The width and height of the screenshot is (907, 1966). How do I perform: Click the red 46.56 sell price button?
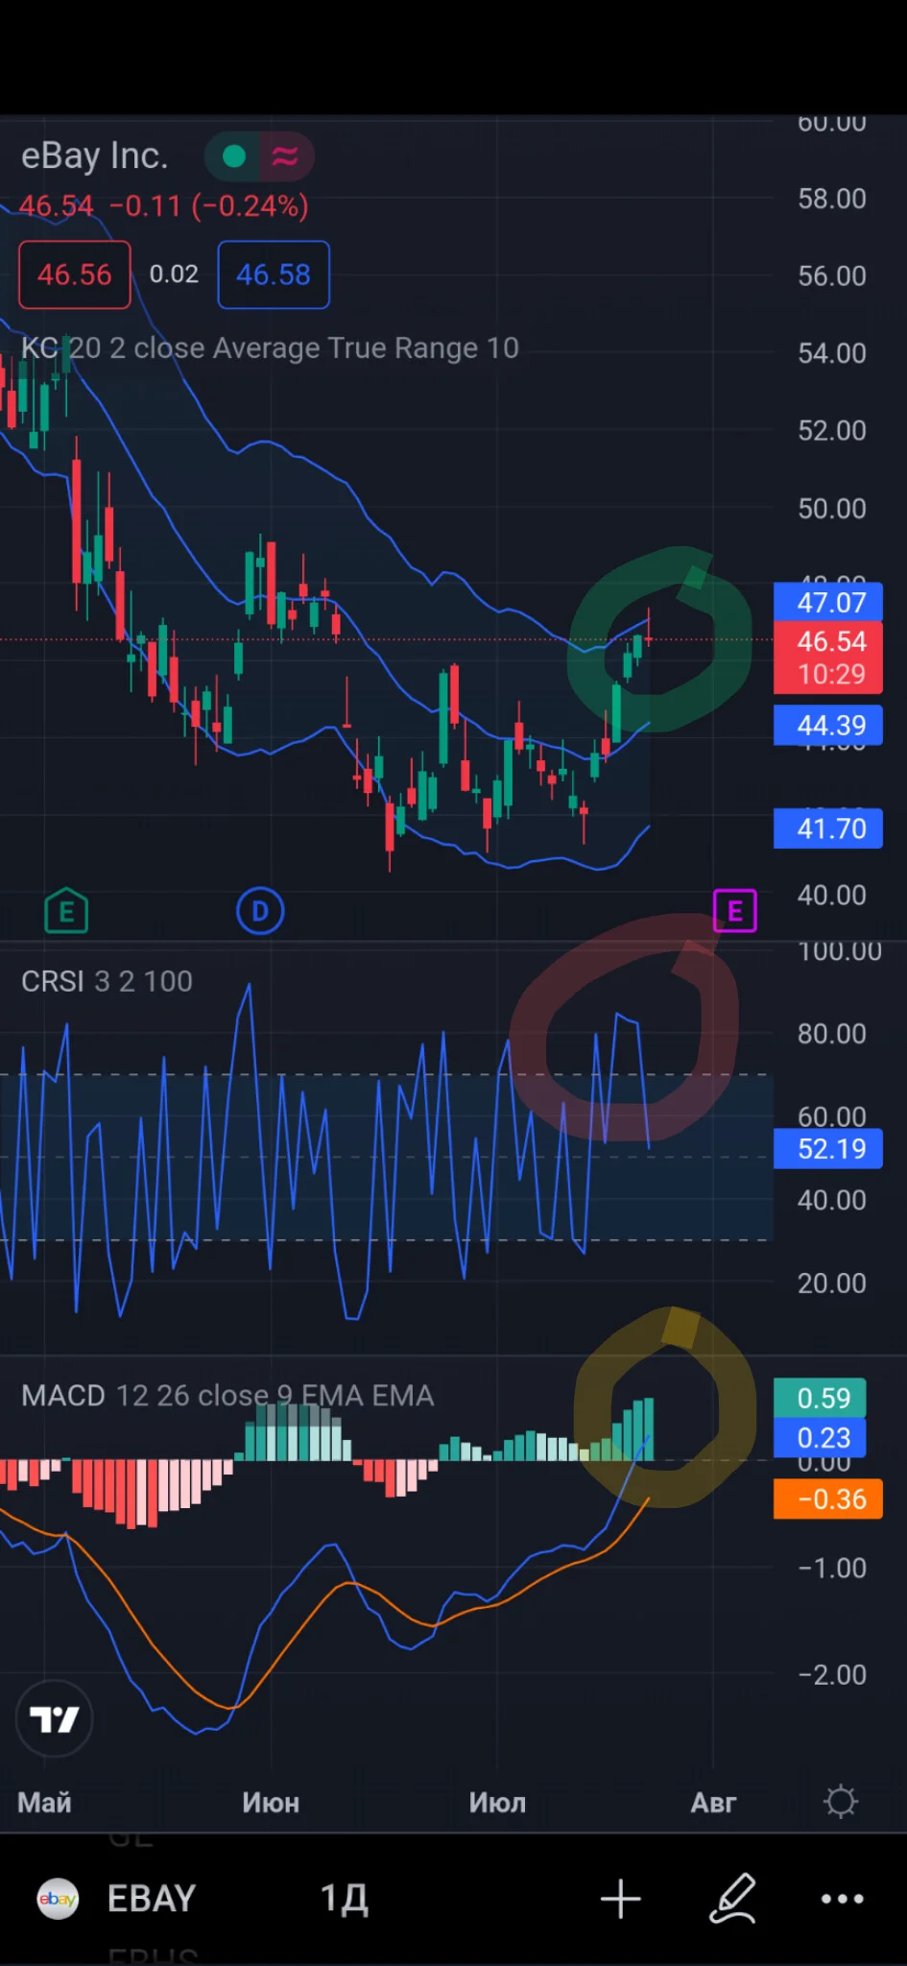pyautogui.click(x=75, y=275)
